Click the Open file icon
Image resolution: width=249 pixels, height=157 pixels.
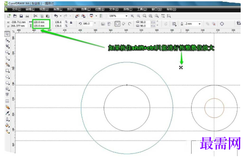tap(15, 16)
